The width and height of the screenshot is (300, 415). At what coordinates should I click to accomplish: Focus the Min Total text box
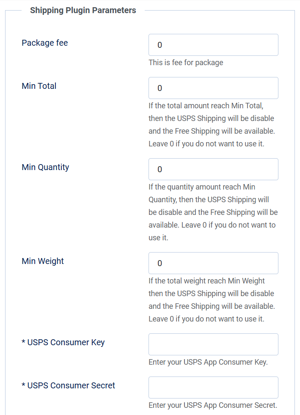click(x=213, y=88)
